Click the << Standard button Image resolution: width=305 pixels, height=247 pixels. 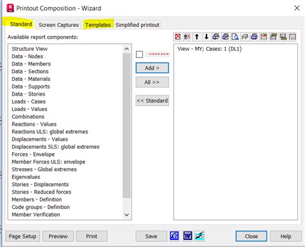coord(152,101)
